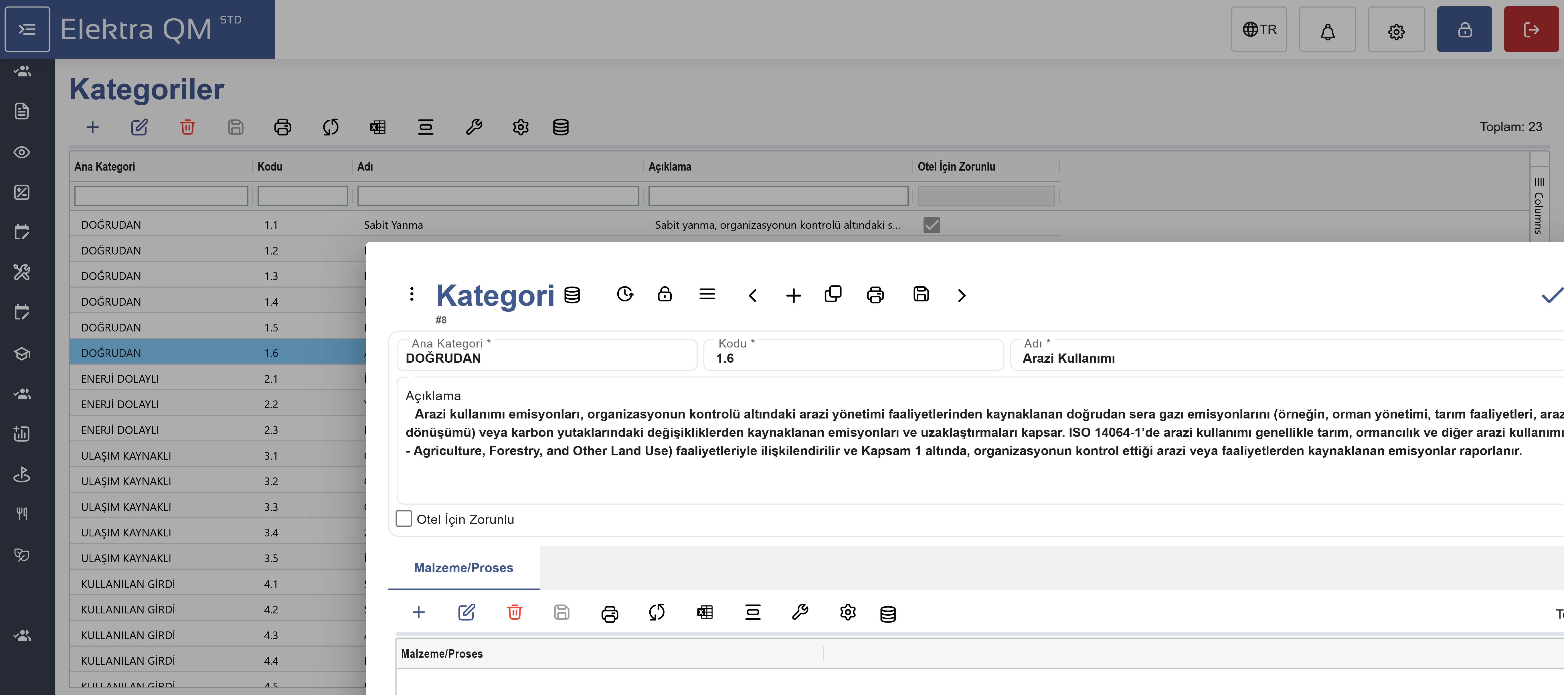
Task: Open notifications bell in top bar
Action: click(1327, 30)
